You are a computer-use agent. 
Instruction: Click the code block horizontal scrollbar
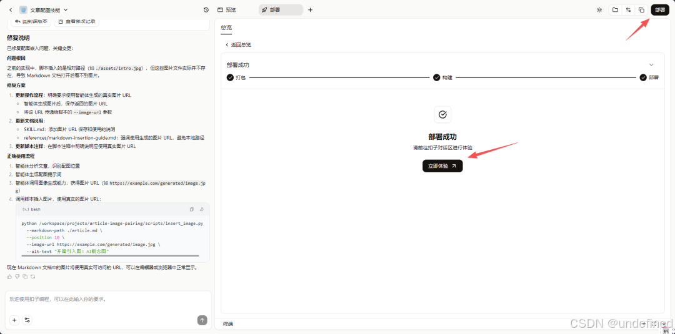tap(110, 256)
